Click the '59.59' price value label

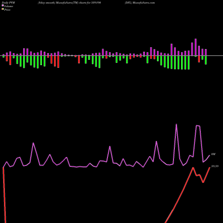pyautogui.click(x=215, y=166)
